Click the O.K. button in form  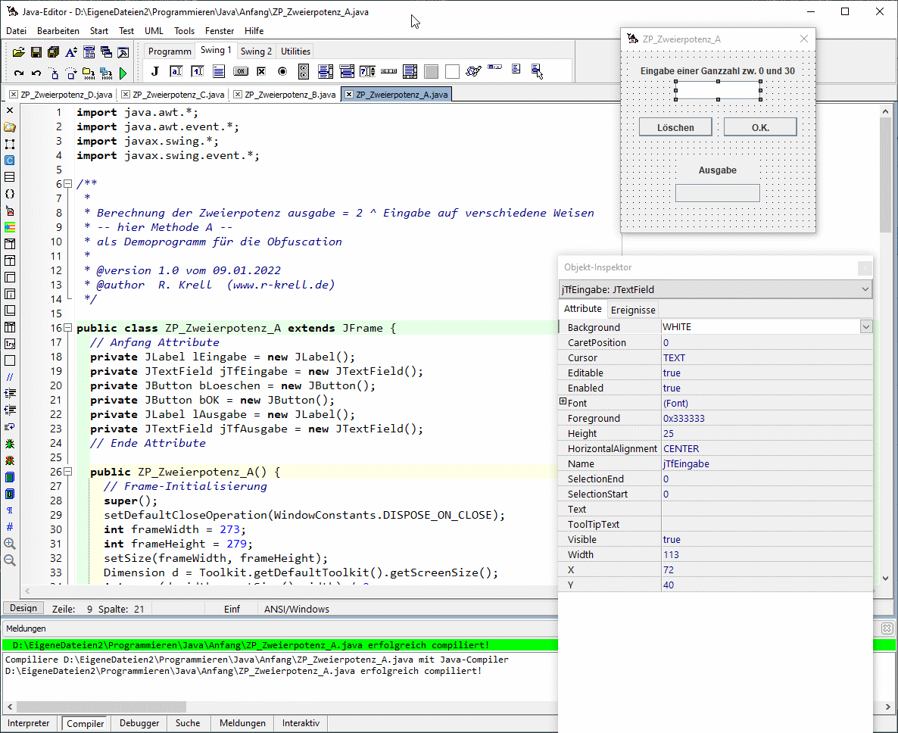click(x=759, y=127)
